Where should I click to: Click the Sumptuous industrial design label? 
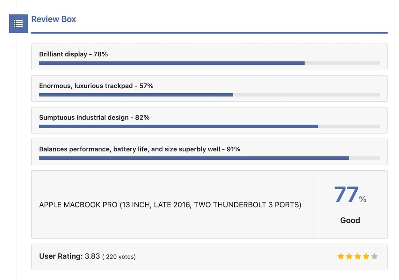pyautogui.click(x=94, y=118)
